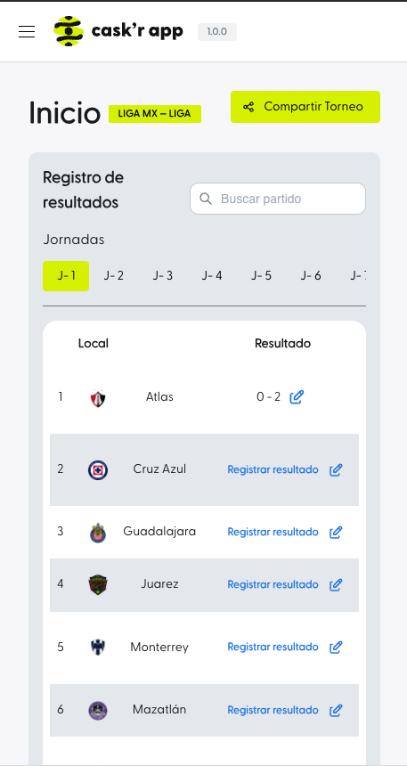
Task: Click the Atlas team crest
Action: [98, 398]
